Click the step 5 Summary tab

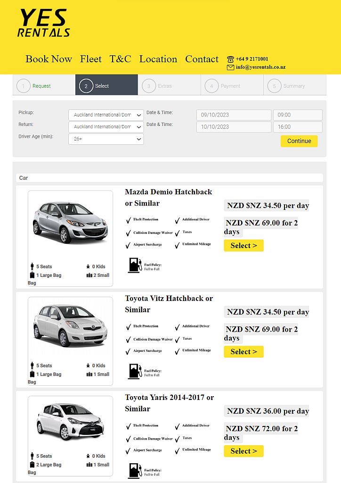[x=294, y=86]
